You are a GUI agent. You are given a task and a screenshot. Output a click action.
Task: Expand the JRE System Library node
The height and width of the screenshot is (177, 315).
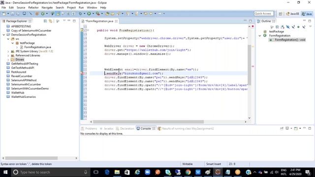coord(8,51)
